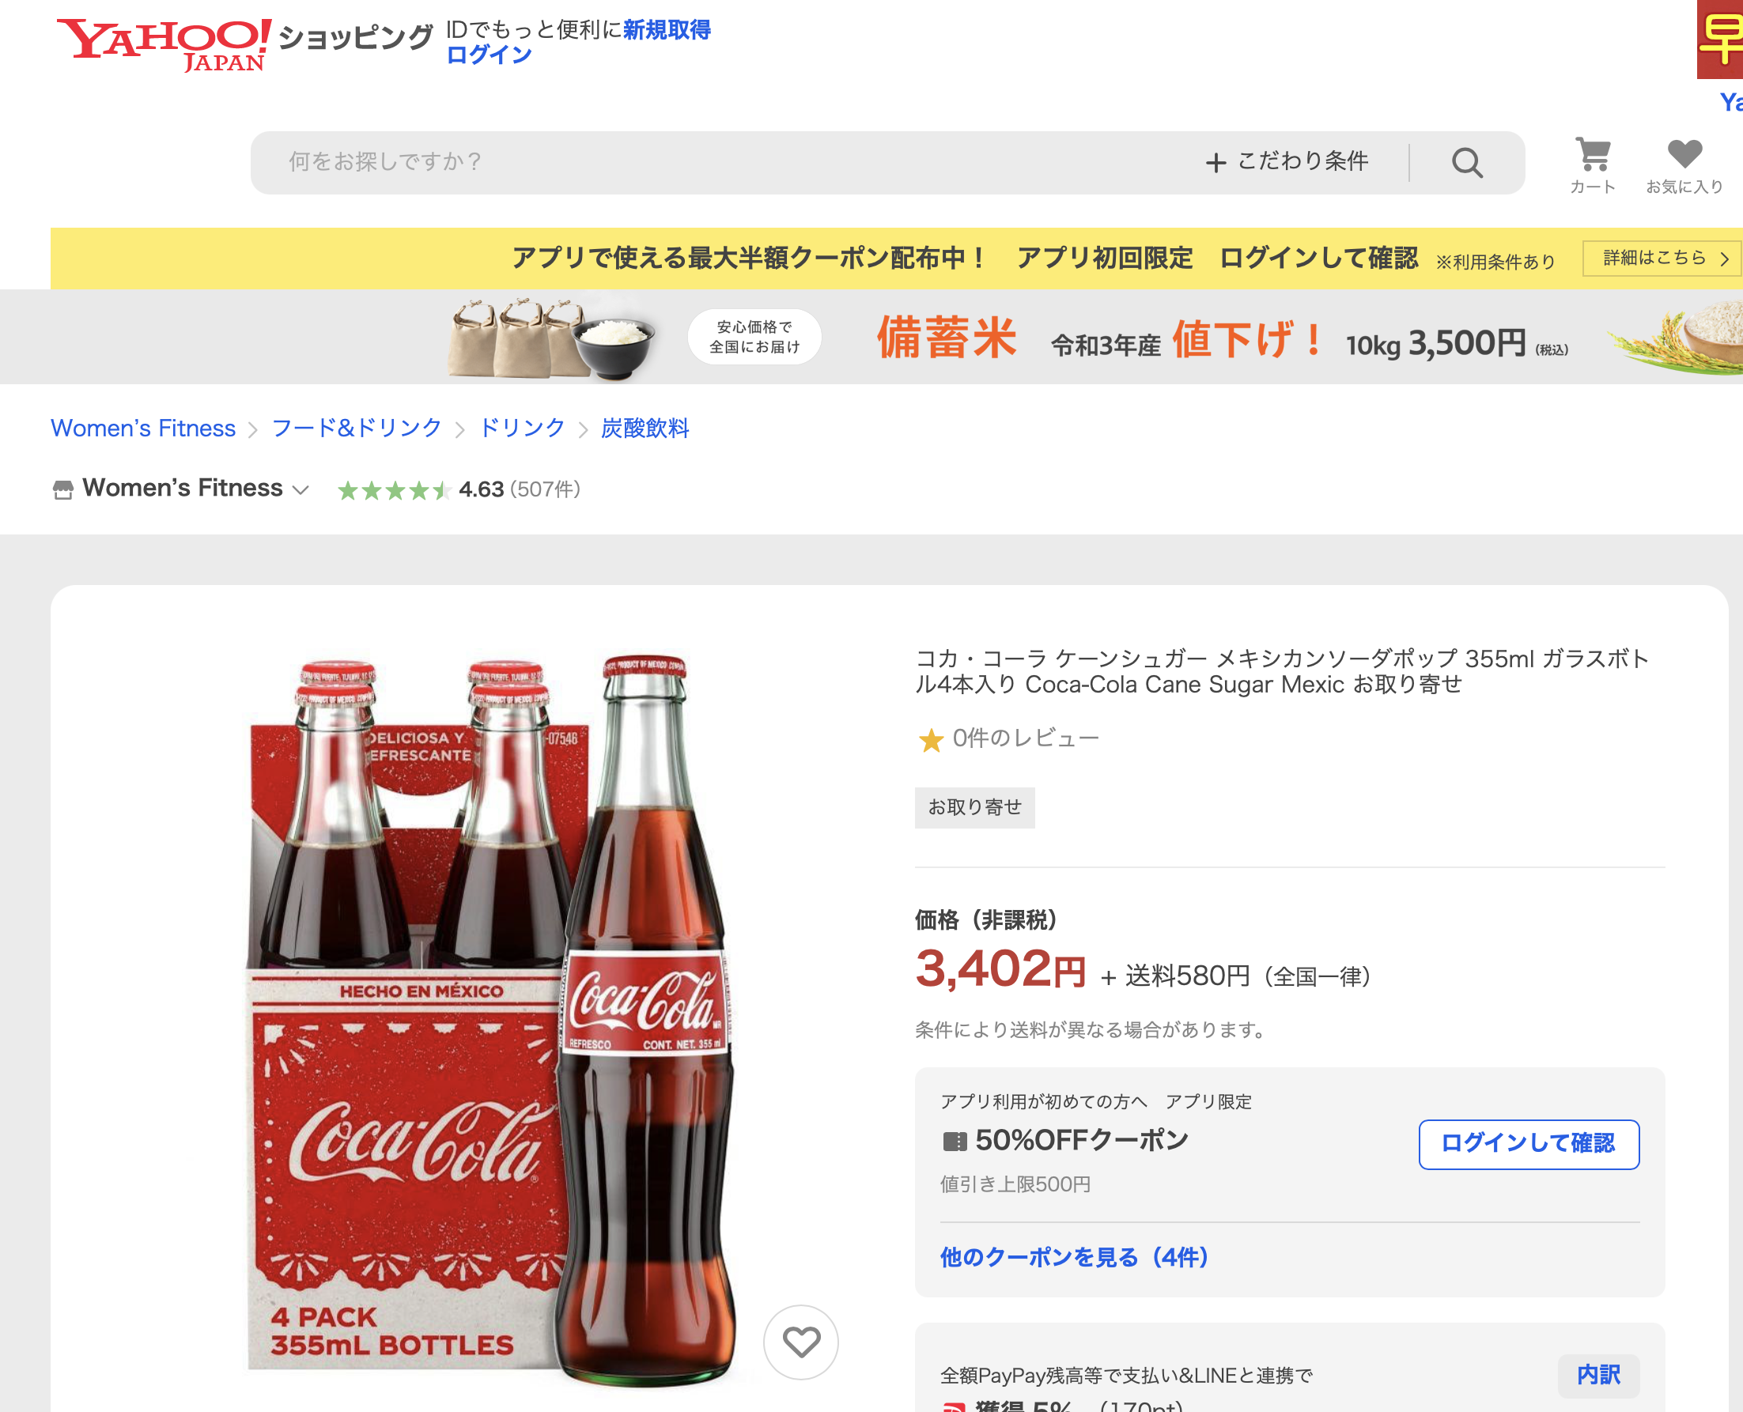Click the Yahoo! Japan logo
The image size is (1743, 1412).
pyautogui.click(x=164, y=45)
